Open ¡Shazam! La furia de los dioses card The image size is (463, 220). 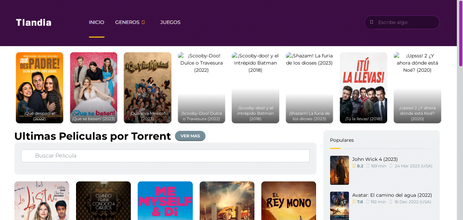(309, 88)
